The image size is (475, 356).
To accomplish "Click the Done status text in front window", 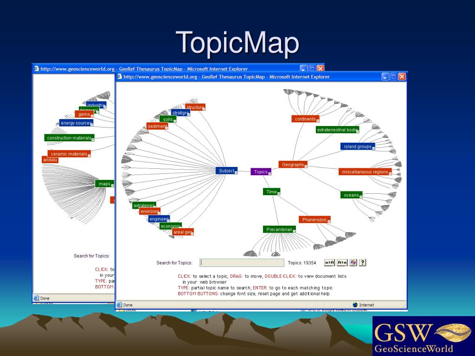I will [128, 305].
